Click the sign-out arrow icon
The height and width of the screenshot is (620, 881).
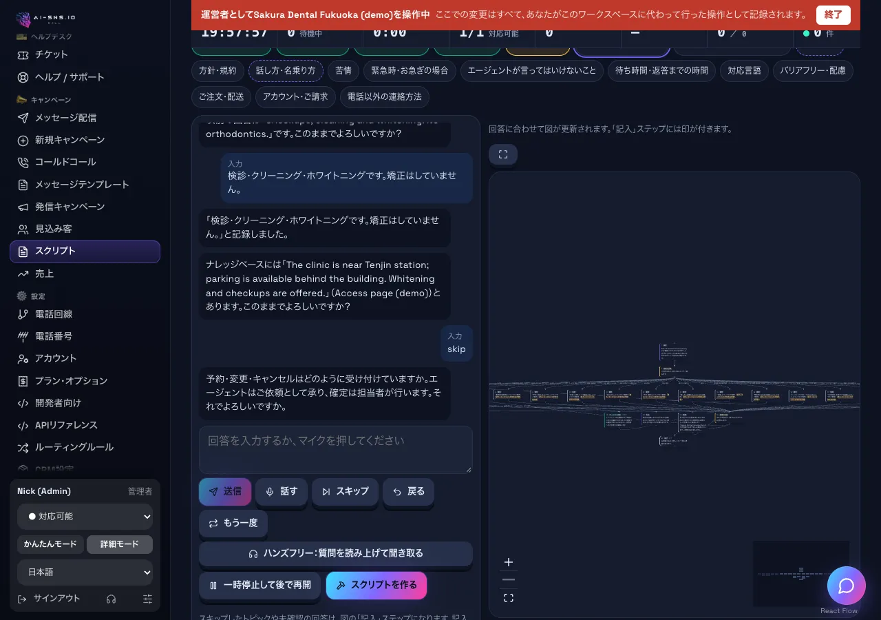[x=22, y=599]
